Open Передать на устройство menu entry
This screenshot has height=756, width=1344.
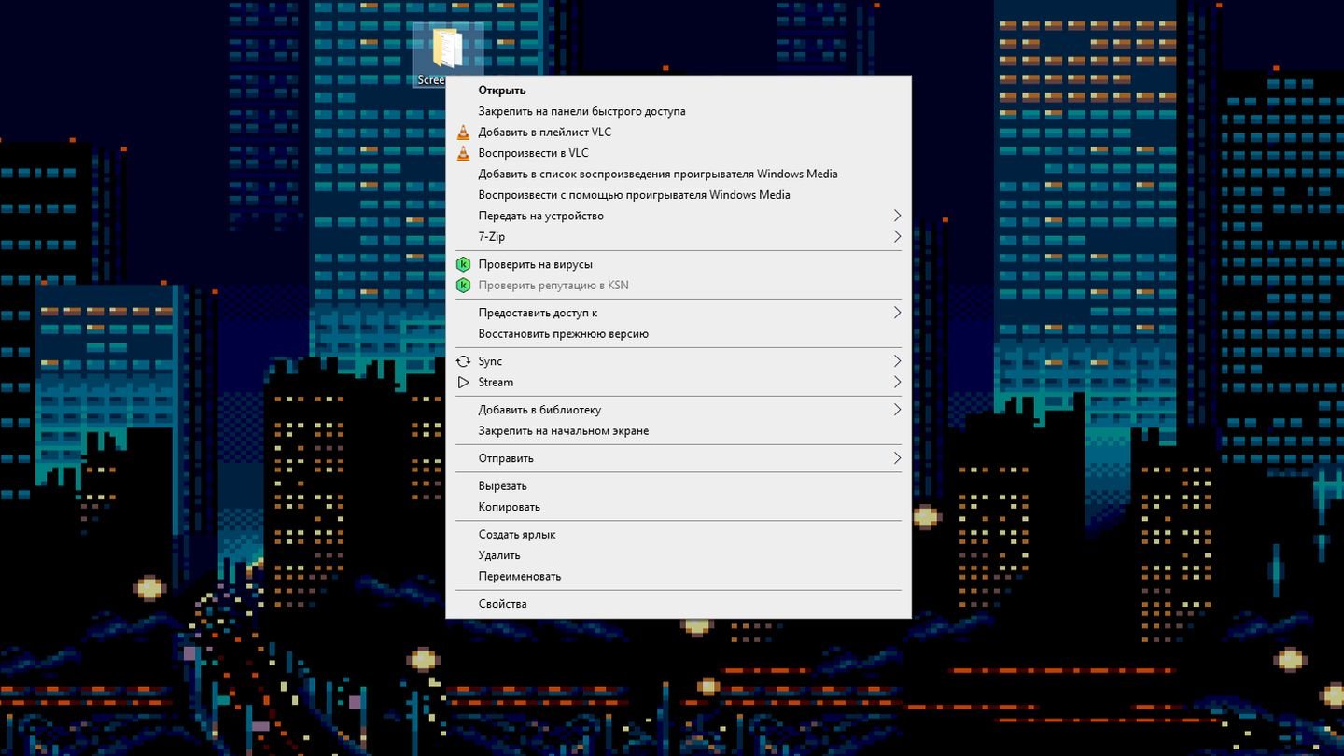(x=679, y=216)
